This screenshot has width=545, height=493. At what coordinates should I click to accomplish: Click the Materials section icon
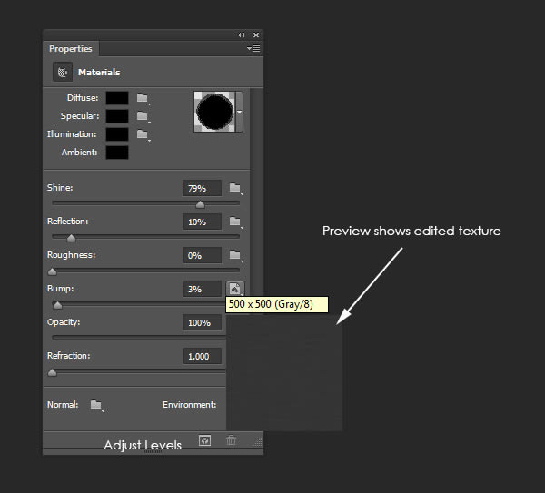[x=63, y=73]
